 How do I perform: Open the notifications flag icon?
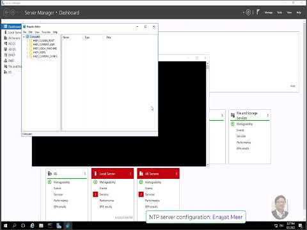[x=258, y=12]
